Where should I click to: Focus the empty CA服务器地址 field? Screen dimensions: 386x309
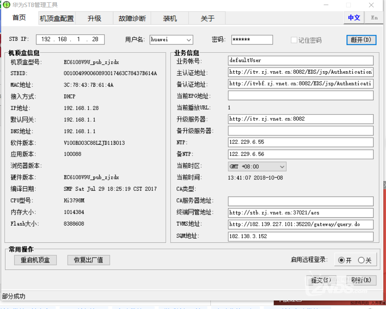[301, 201]
